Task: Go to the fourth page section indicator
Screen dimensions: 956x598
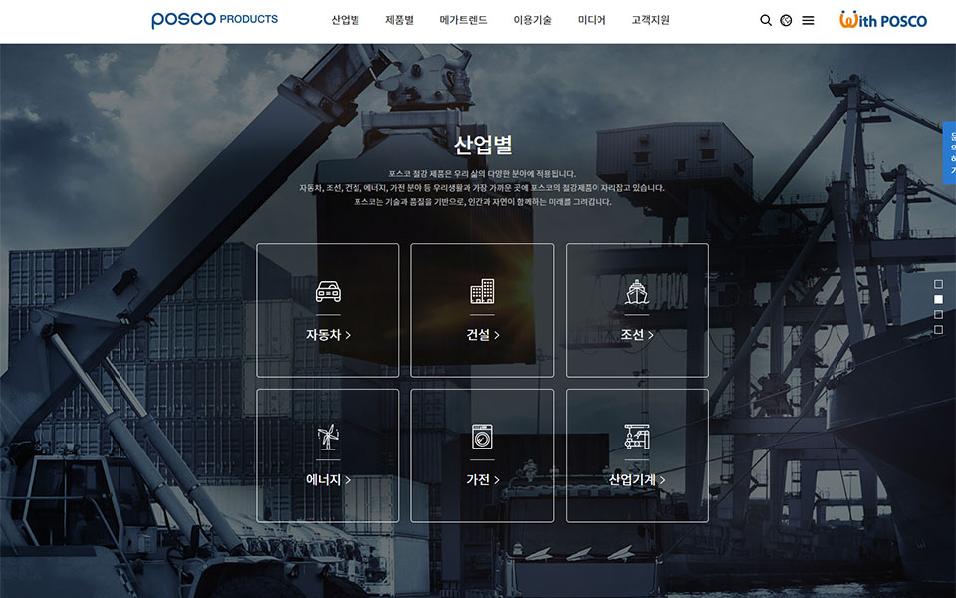Action: point(938,329)
